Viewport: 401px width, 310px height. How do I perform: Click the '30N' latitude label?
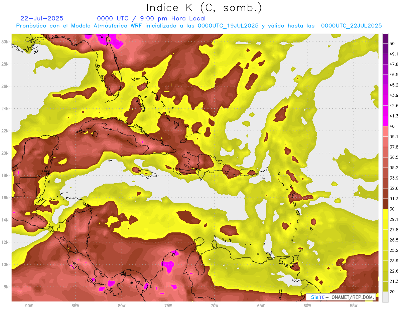(5, 42)
